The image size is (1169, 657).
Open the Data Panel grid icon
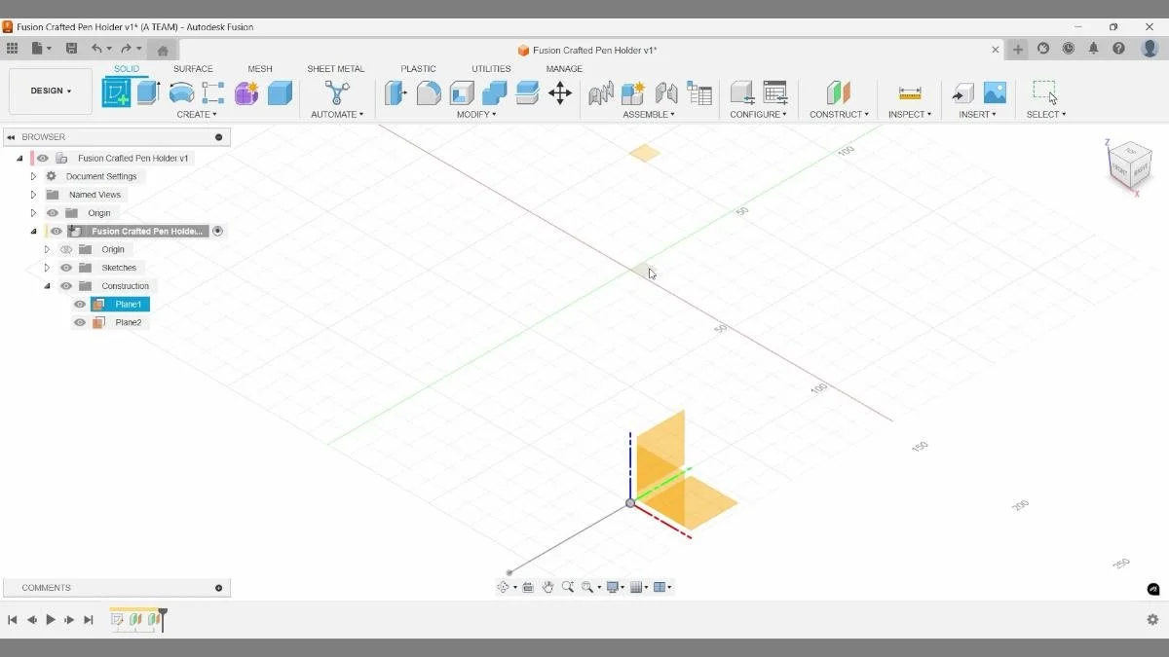[x=12, y=48]
